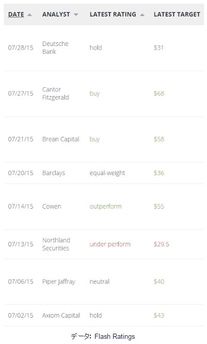Sort by the ANALYST column header

click(x=56, y=14)
